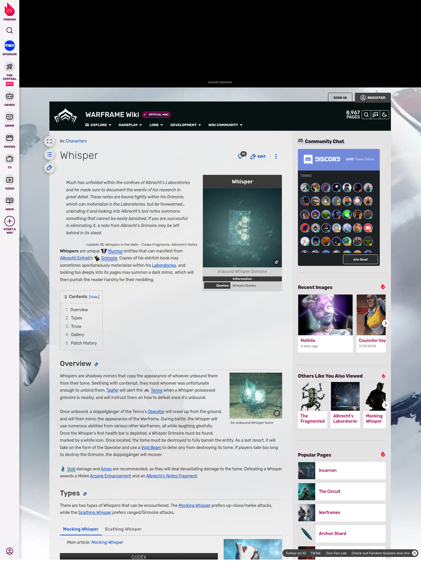
Task: Select the Mocking Whisper tab
Action: [x=81, y=529]
